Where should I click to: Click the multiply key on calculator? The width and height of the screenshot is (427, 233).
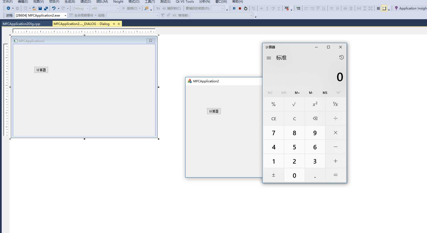tap(336, 133)
